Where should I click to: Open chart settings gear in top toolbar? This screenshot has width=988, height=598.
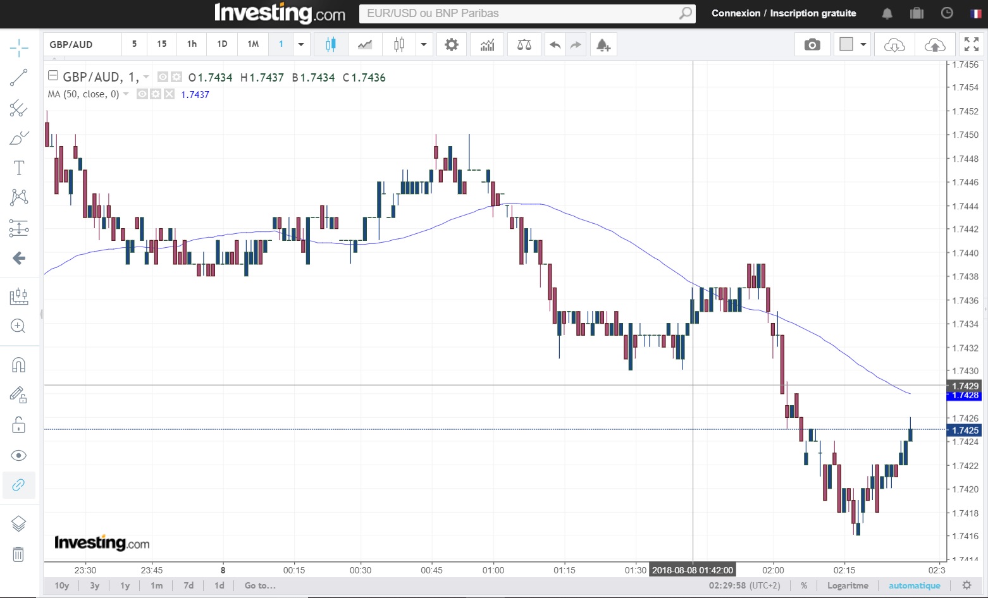click(451, 44)
